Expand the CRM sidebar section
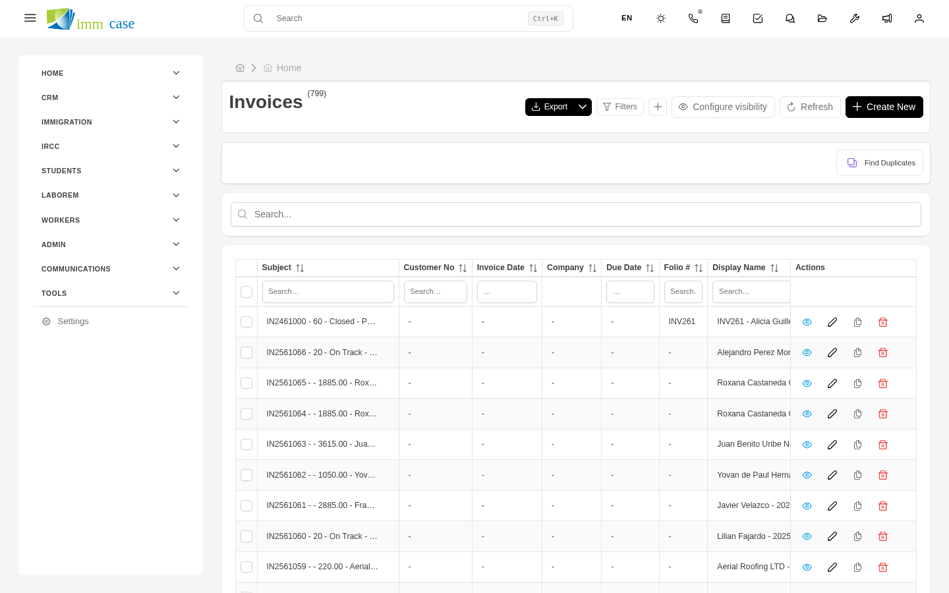Screen dimensions: 949x593 click(110, 98)
